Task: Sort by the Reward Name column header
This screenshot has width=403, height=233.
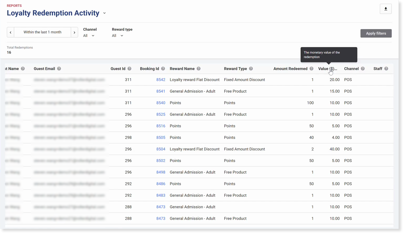Action: pyautogui.click(x=182, y=69)
